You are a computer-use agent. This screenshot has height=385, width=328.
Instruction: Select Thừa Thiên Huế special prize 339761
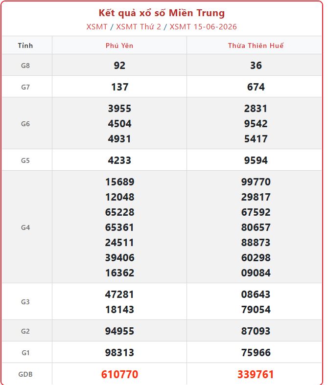pyautogui.click(x=256, y=374)
